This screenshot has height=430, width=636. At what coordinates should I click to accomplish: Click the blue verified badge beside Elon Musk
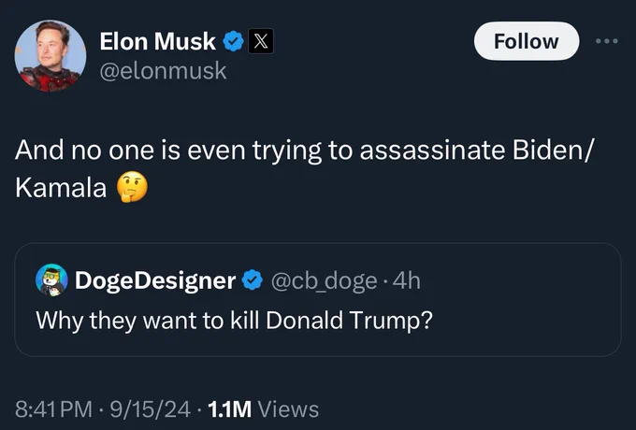tap(233, 41)
